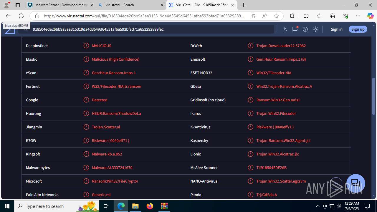
Task: Click the DeepInstinct MALICIOUS alert icon
Action: click(86, 46)
